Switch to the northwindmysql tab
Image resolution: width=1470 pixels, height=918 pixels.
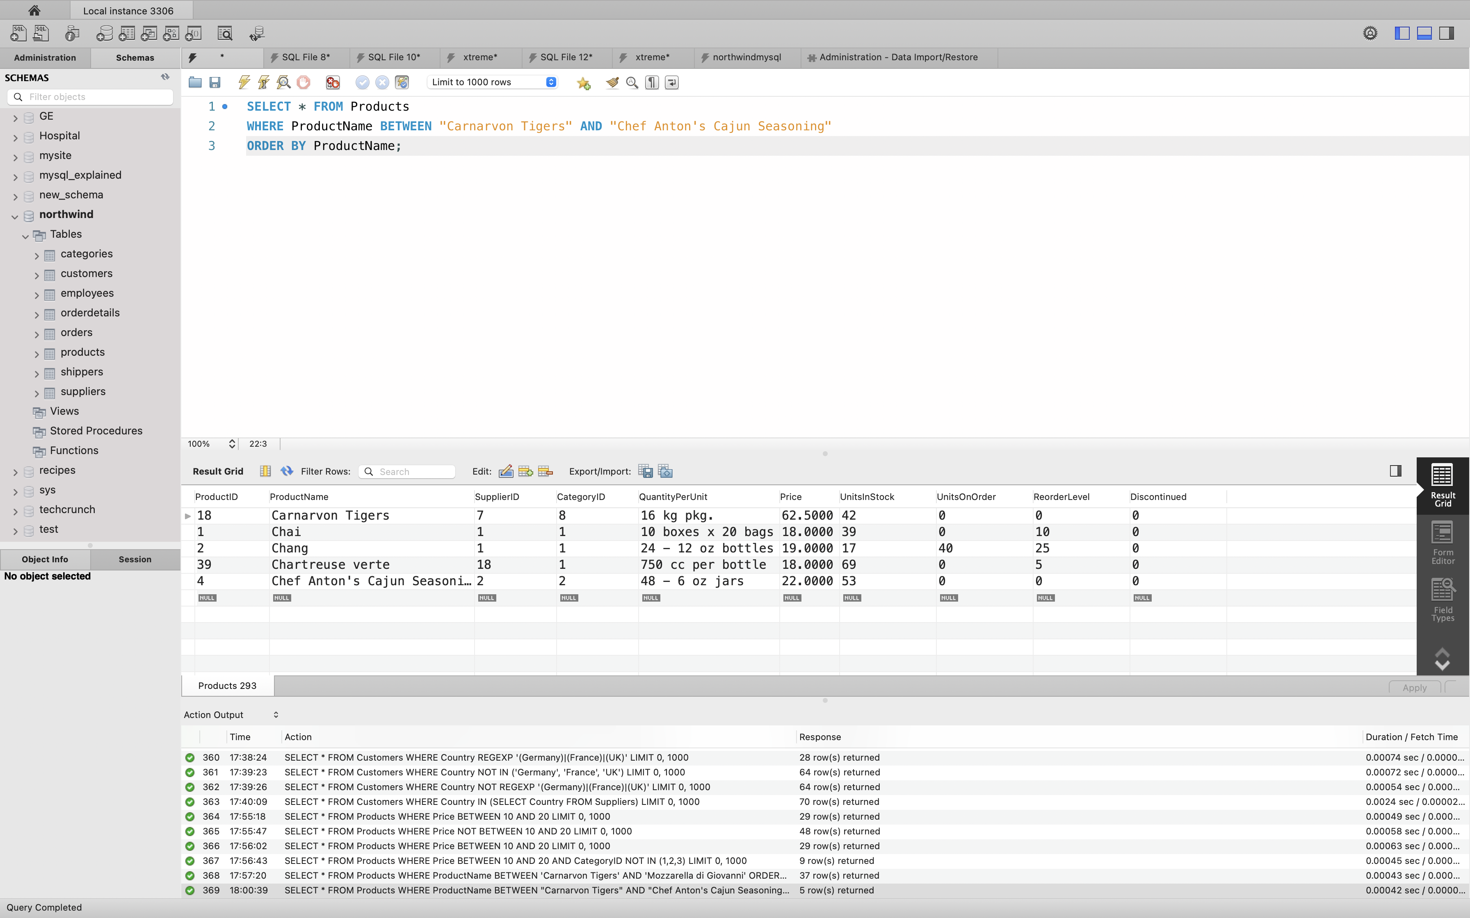point(746,57)
